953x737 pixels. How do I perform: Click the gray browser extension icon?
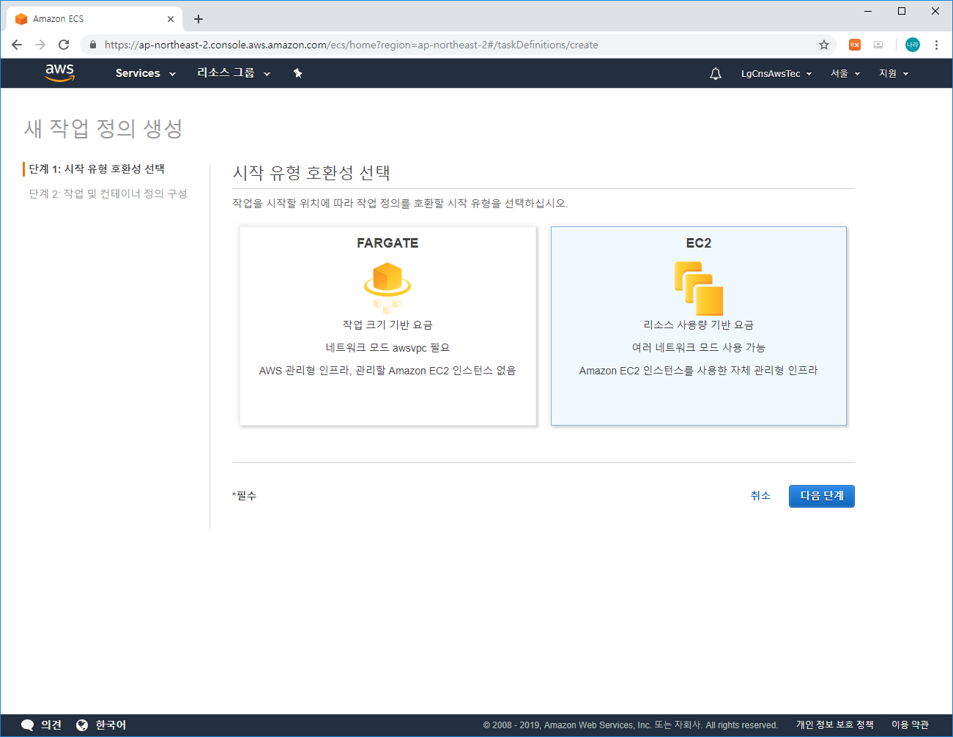[878, 45]
